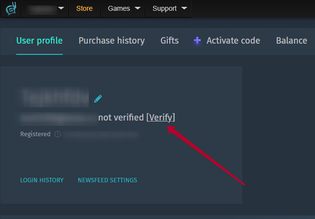Viewport: 315px width, 219px height.
Task: Expand the Support dropdown menu
Action: (169, 8)
